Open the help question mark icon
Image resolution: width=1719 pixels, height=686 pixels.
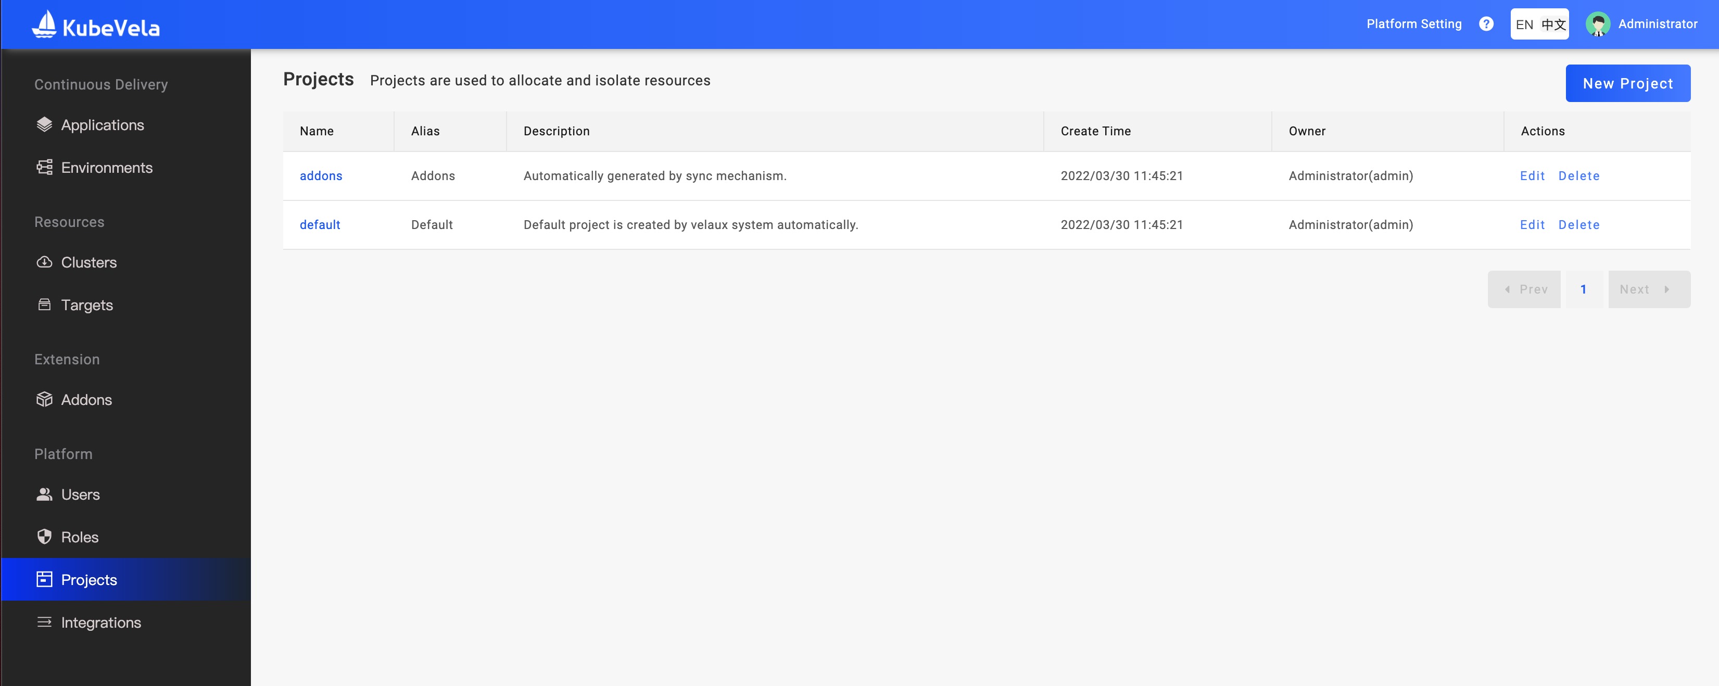[x=1488, y=24]
